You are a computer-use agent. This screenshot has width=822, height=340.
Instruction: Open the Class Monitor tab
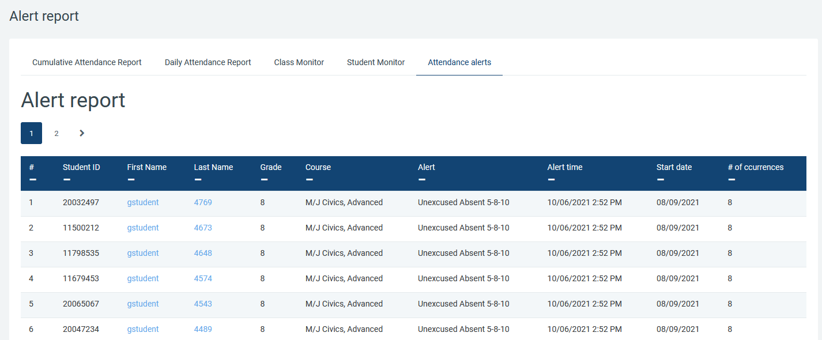299,62
